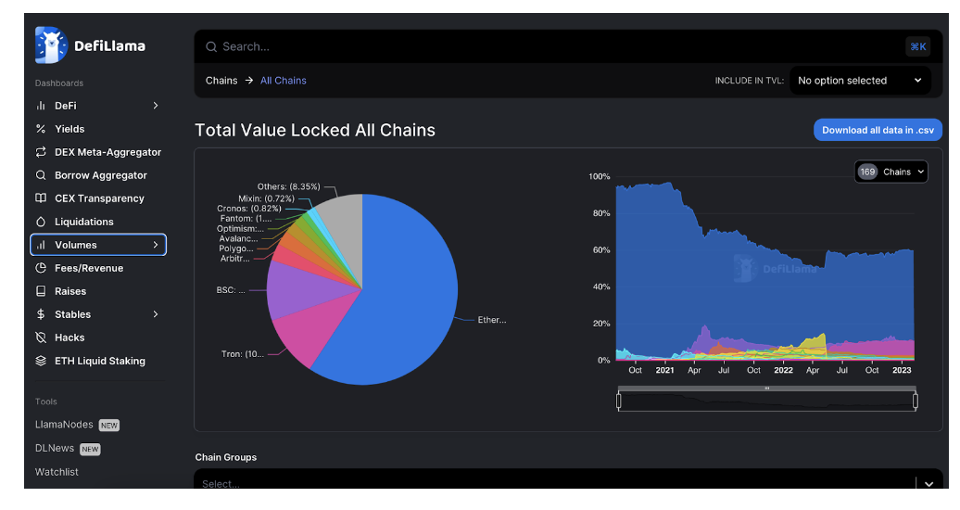
Task: Click the NEW badge beside DLNews
Action: pos(90,450)
